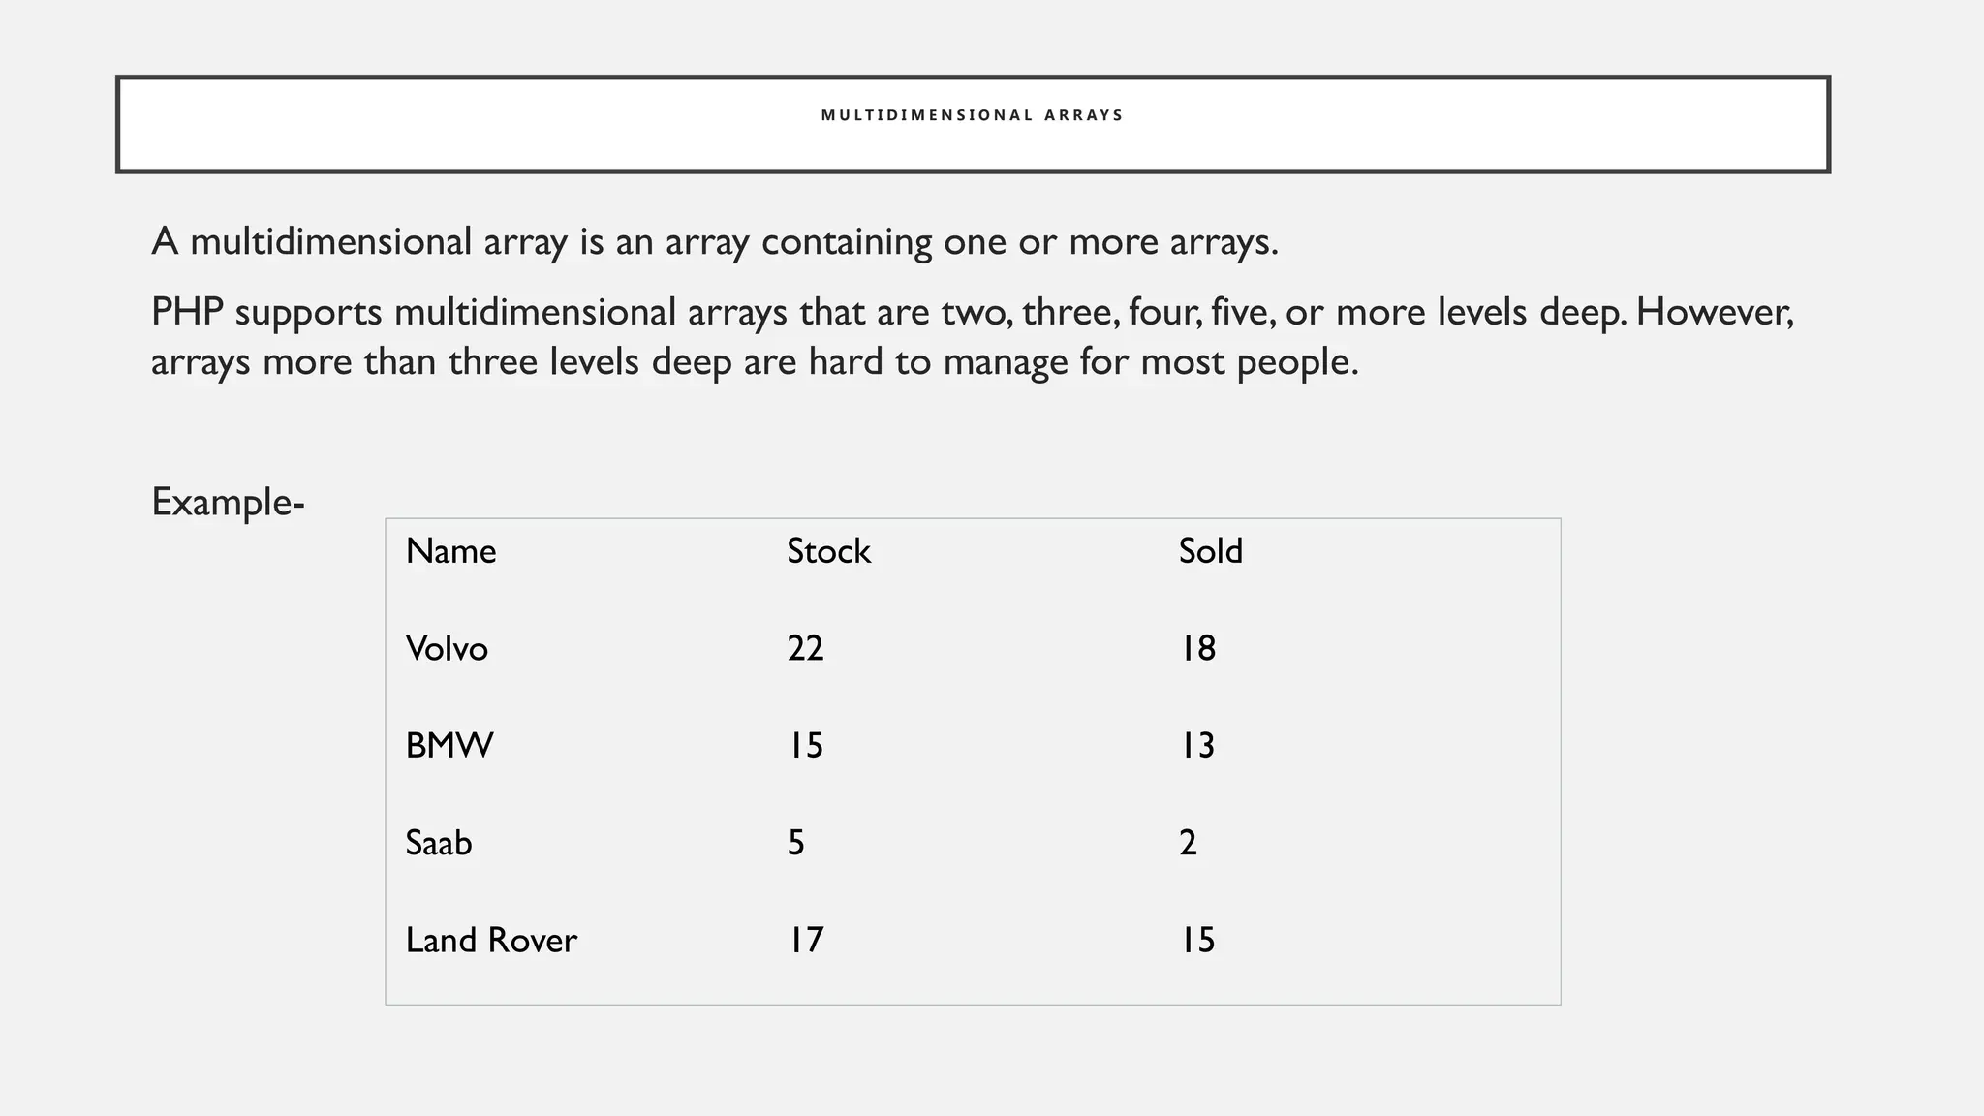This screenshot has height=1116, width=1984.
Task: Click the "Name" column header in the table
Action: pos(450,551)
